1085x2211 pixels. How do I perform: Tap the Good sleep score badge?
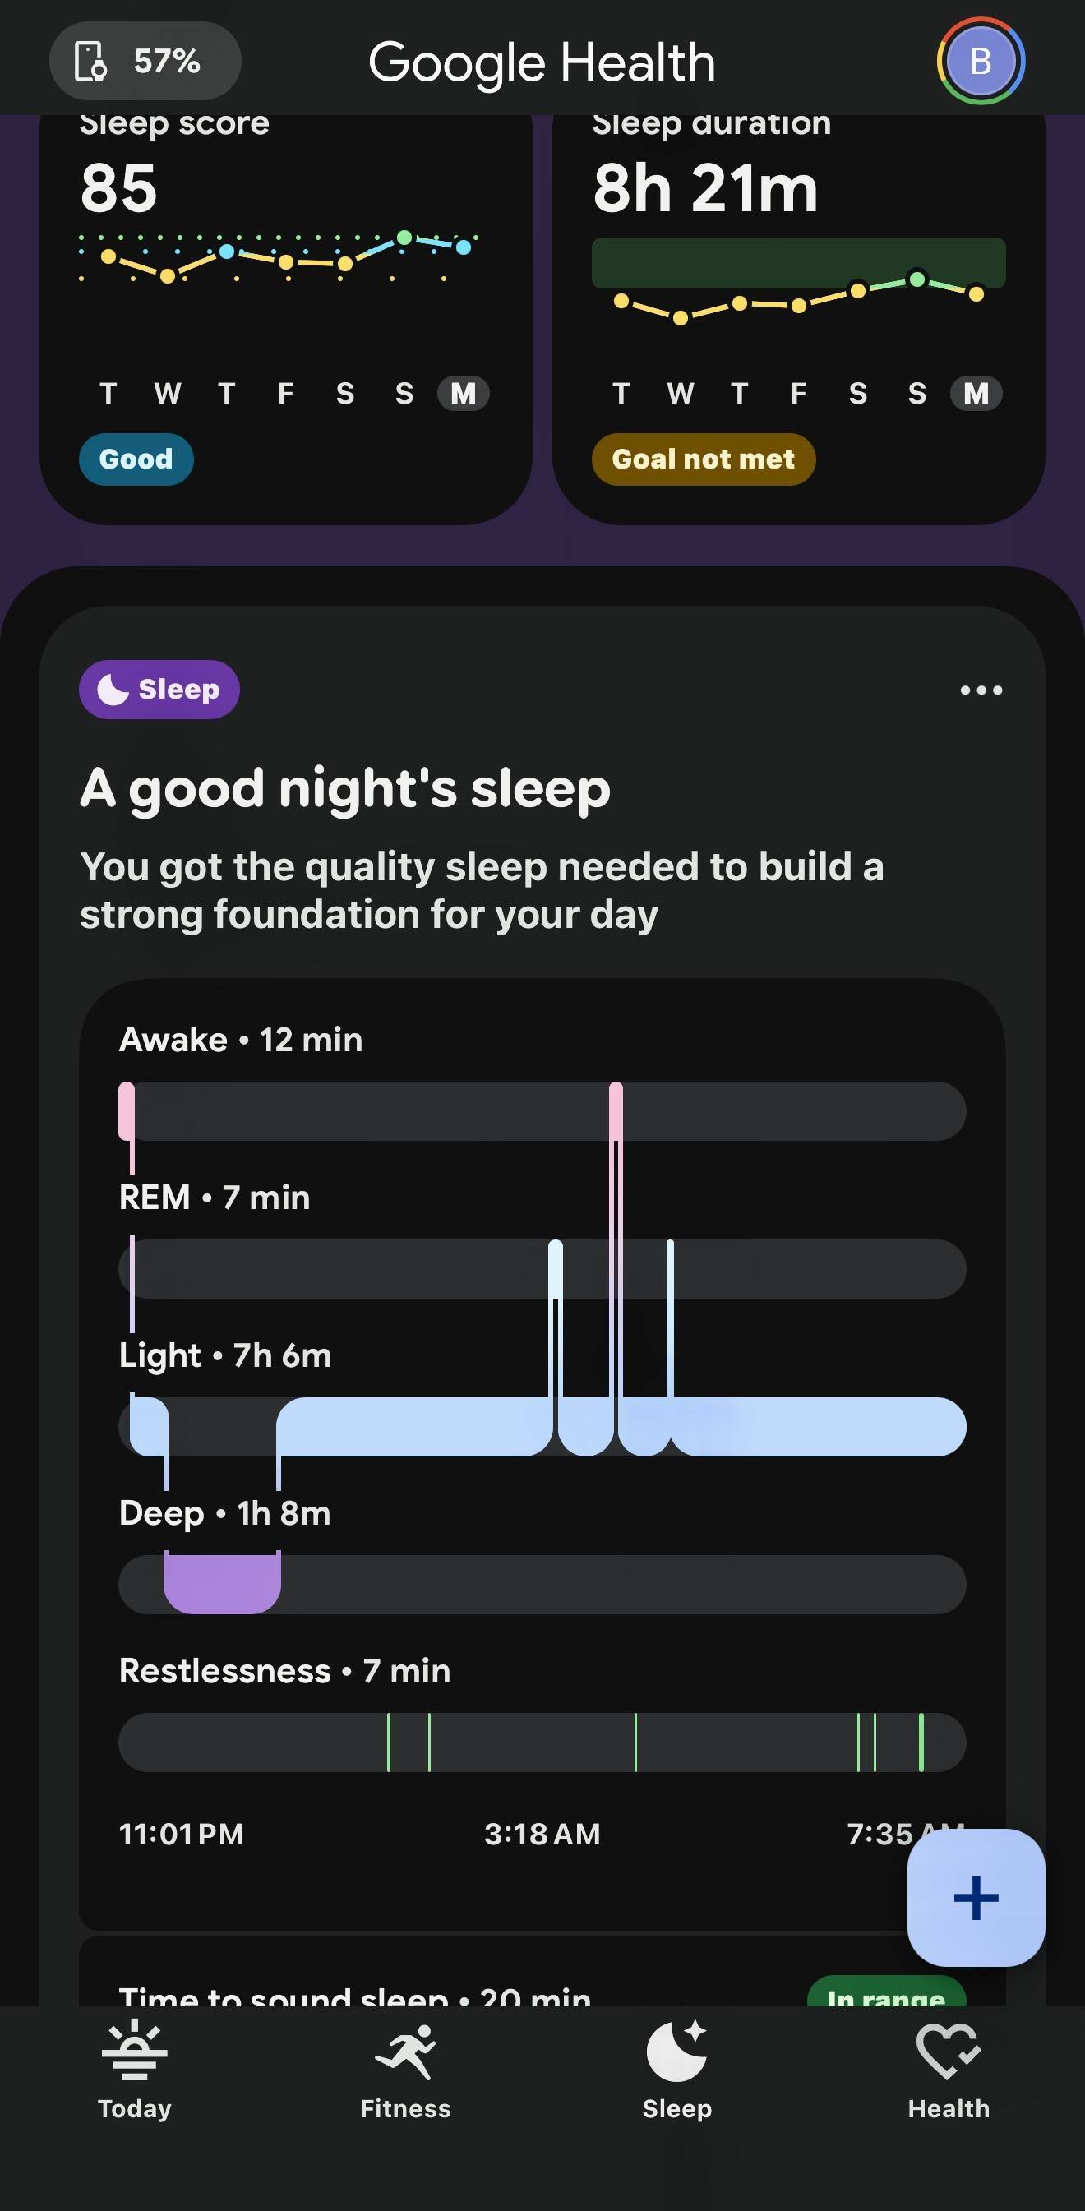[x=136, y=459]
